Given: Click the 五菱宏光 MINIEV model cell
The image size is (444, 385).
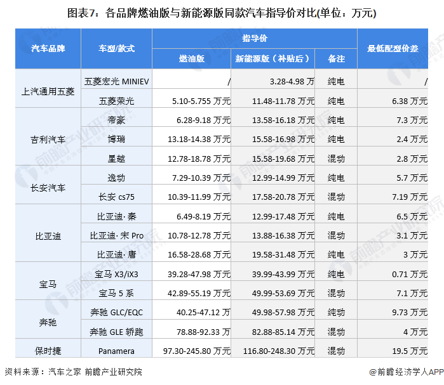Looking at the screenshot, I should click(116, 82).
